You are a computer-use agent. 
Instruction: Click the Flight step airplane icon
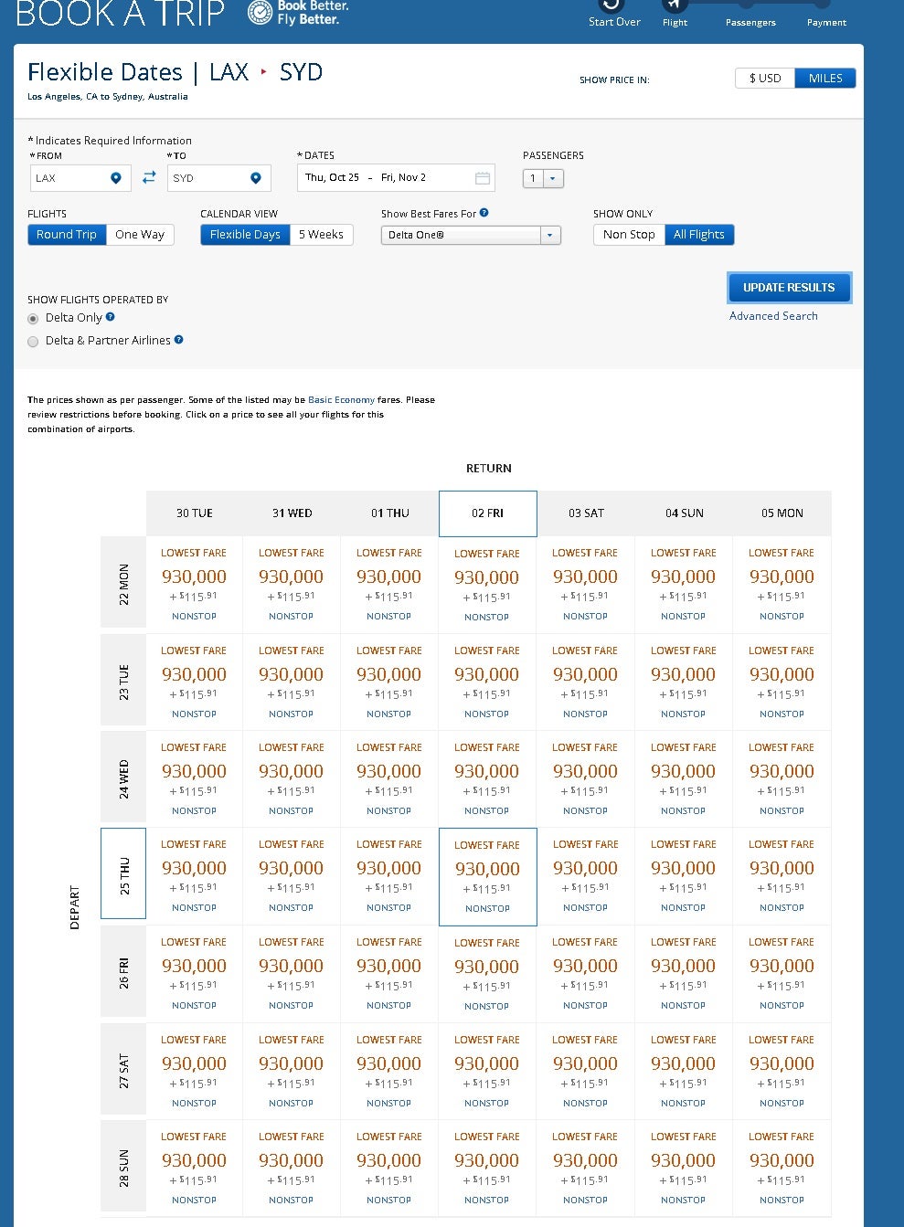(x=674, y=5)
